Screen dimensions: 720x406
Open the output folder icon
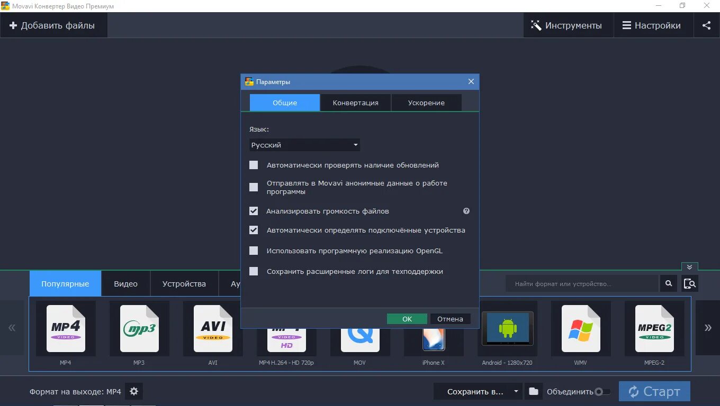point(534,391)
